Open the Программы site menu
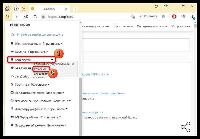 click(123, 26)
